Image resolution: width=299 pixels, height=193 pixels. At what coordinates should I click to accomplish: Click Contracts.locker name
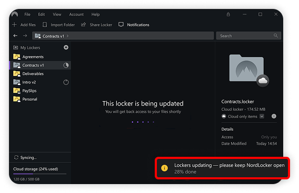237,102
